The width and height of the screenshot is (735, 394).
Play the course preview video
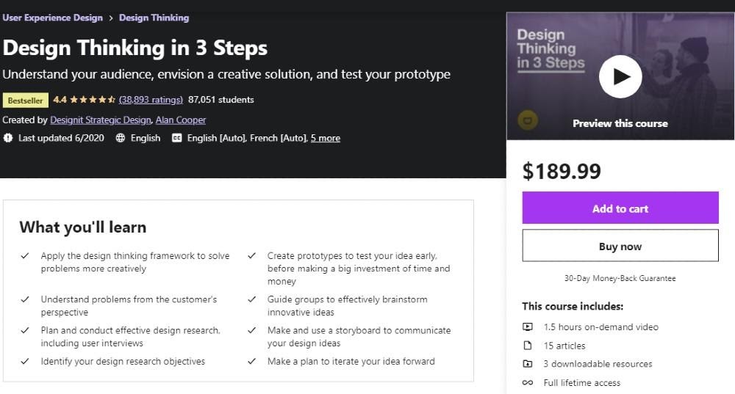click(x=620, y=76)
